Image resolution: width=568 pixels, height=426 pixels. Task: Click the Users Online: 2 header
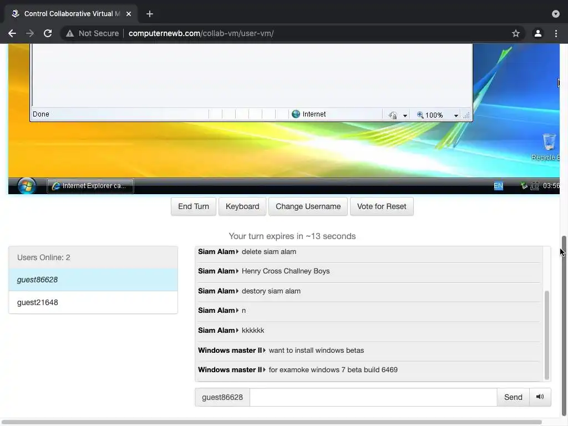point(93,257)
